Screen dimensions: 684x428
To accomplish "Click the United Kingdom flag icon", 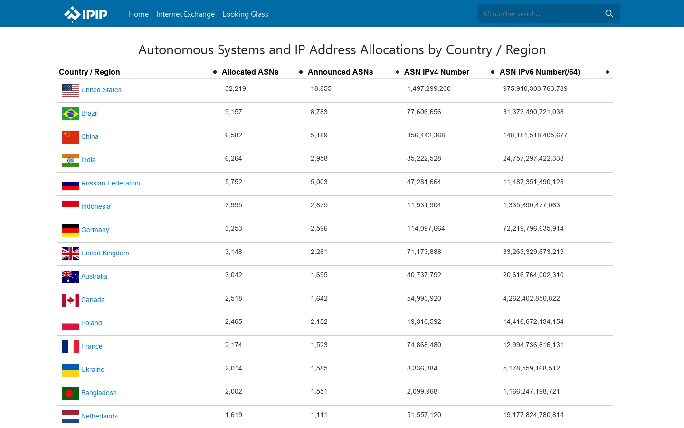I will [71, 253].
